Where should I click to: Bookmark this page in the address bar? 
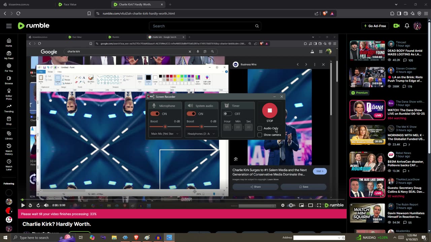coord(89,13)
